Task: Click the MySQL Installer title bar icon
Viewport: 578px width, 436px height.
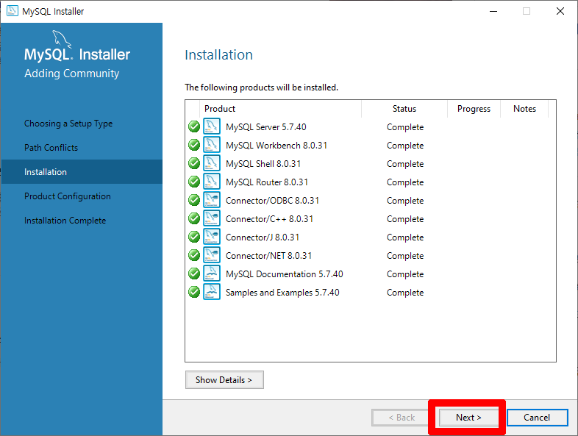Action: [13, 11]
